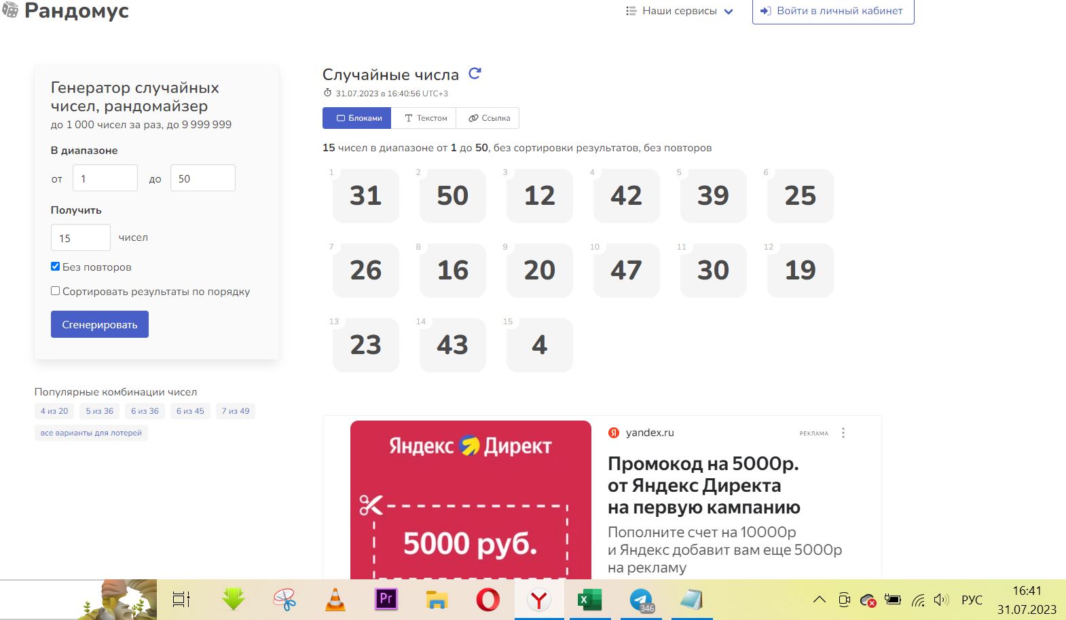Click 'Войти в личный кабинет' button
The height and width of the screenshot is (620, 1066).
point(833,11)
